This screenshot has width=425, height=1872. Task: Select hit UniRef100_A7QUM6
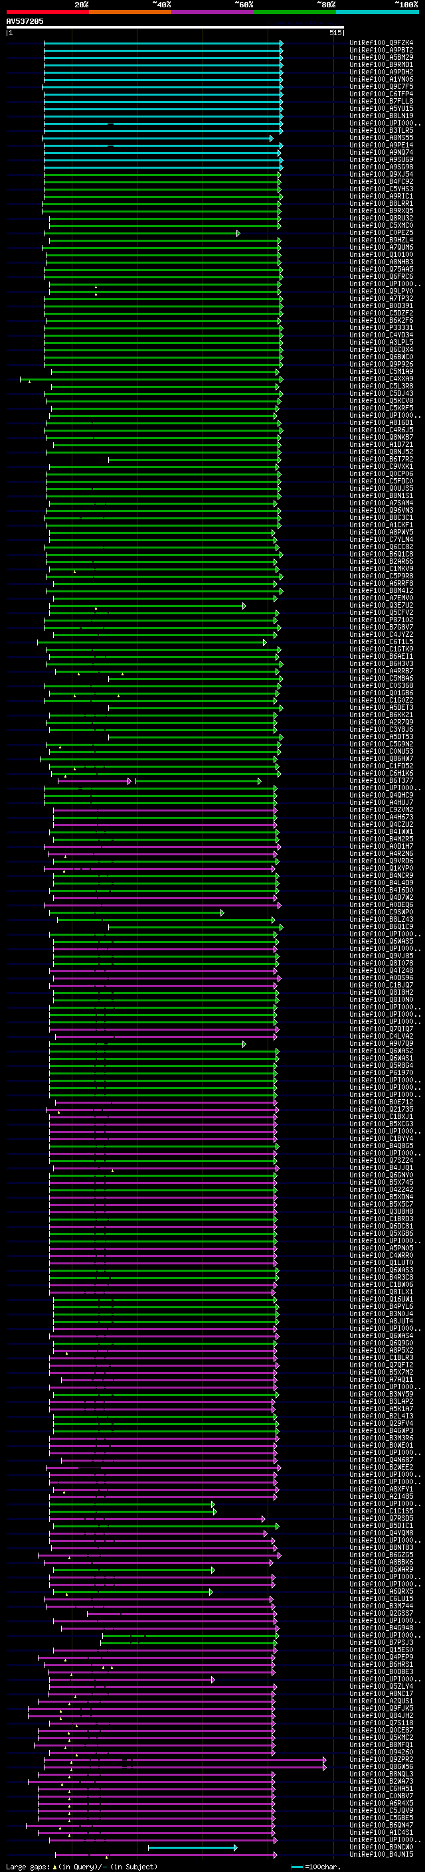381,248
